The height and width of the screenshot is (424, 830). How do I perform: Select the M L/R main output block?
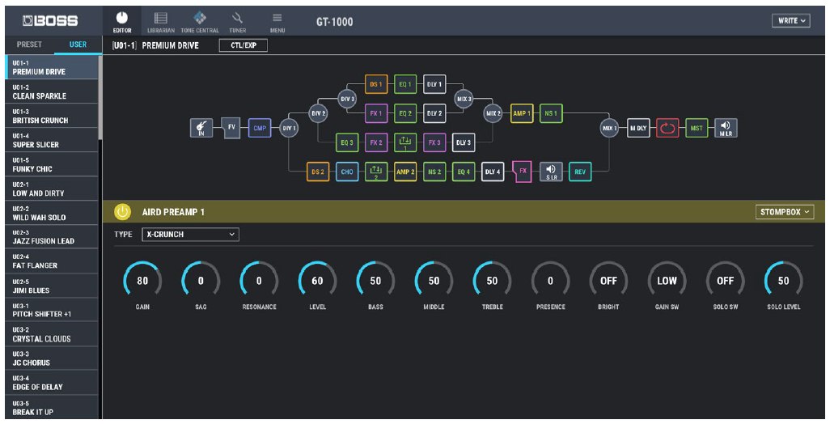[726, 128]
